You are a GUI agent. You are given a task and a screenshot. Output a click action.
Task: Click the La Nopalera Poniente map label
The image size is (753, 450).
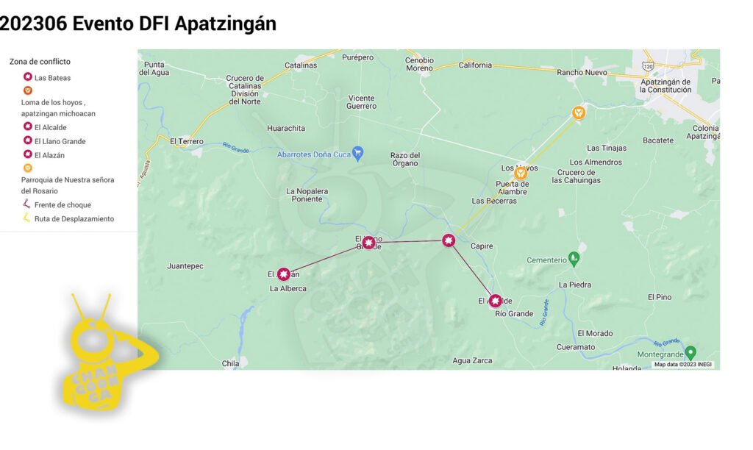pyautogui.click(x=307, y=195)
